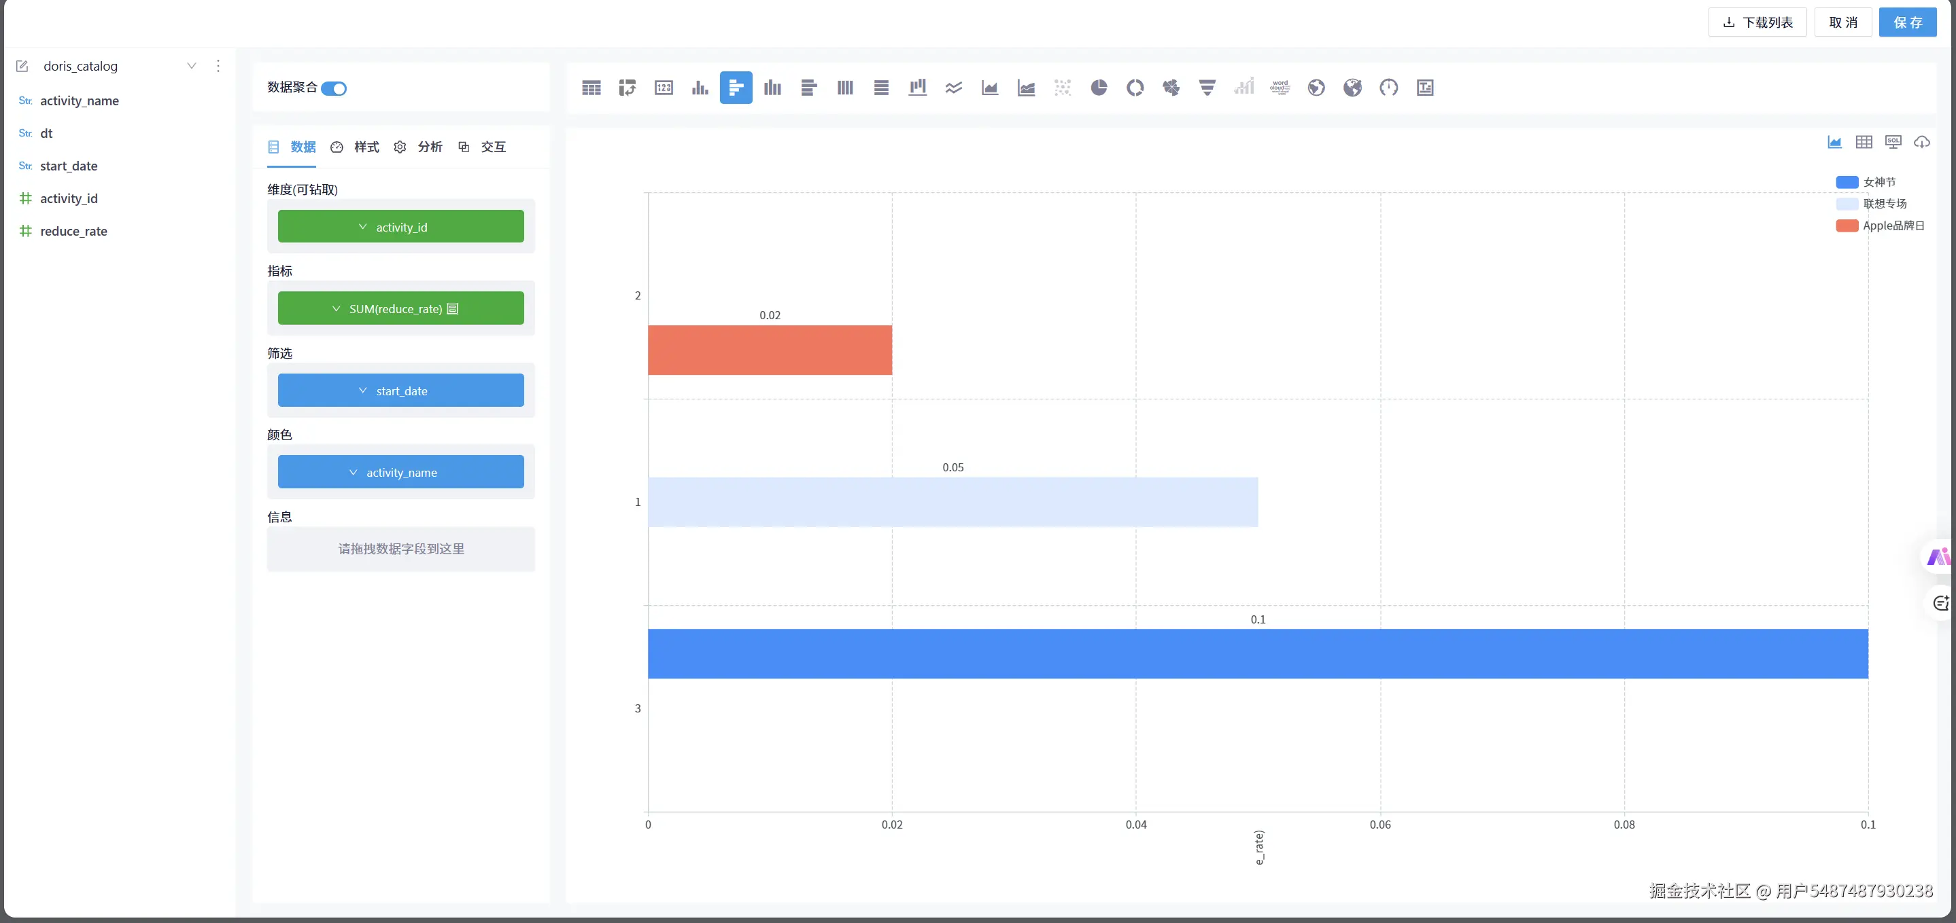Select the pie chart type icon
Screen dimensions: 1956x923
point(1098,88)
